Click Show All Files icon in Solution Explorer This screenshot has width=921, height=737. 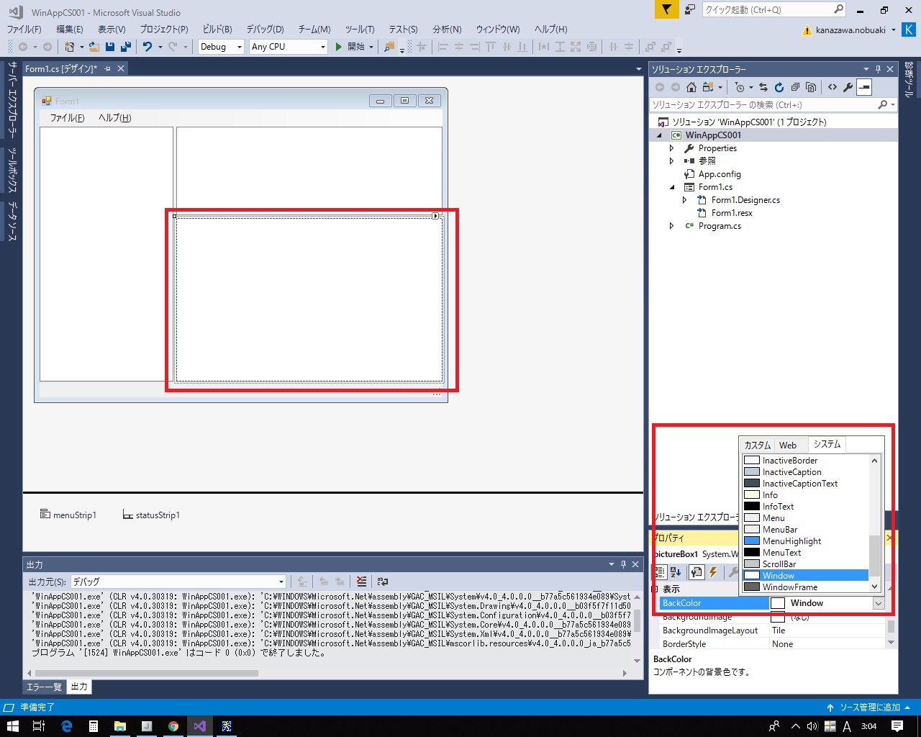coord(811,87)
